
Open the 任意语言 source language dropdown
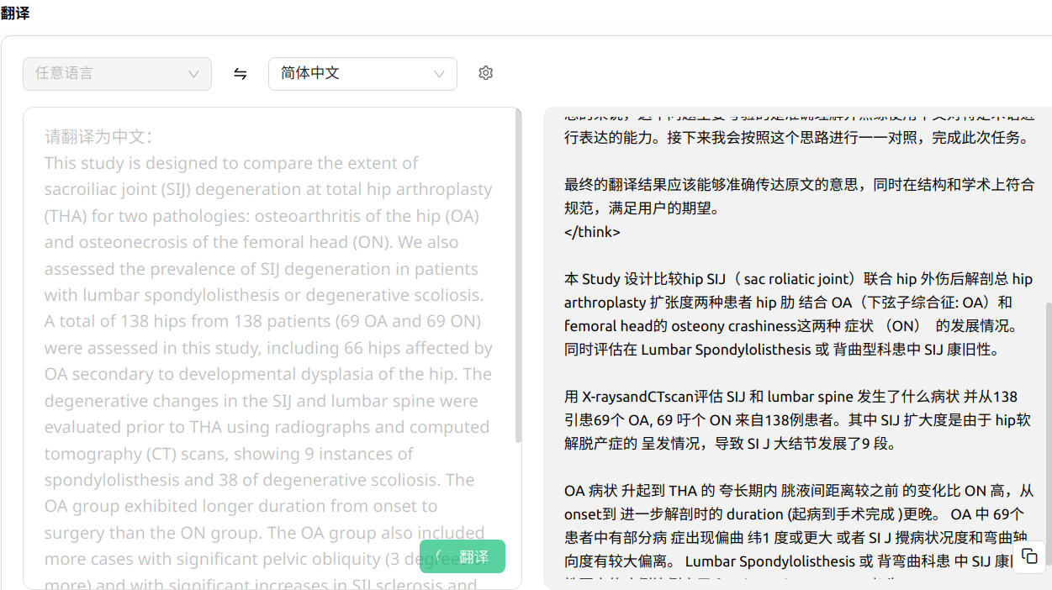coord(117,74)
